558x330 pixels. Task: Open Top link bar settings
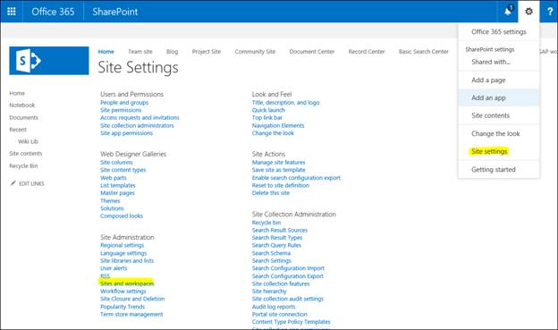click(266, 118)
